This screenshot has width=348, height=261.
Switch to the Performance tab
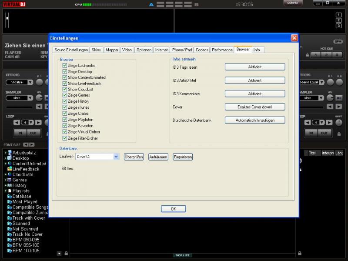coord(222,50)
